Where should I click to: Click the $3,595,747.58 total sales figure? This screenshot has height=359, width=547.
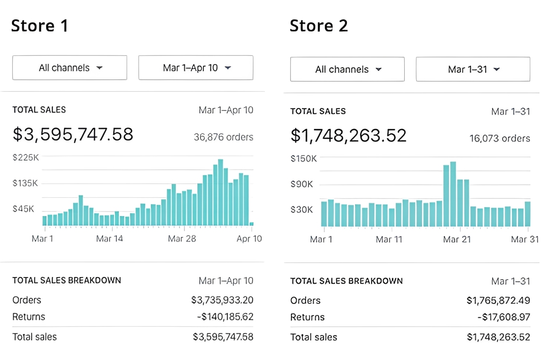tap(73, 134)
